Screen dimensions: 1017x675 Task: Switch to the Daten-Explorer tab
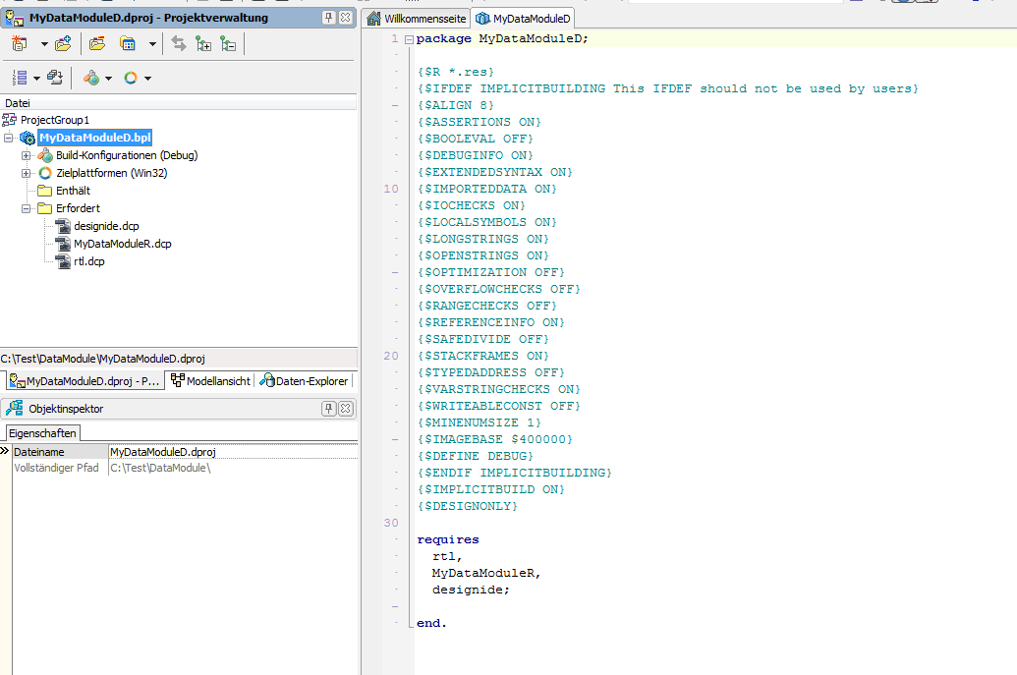click(305, 380)
